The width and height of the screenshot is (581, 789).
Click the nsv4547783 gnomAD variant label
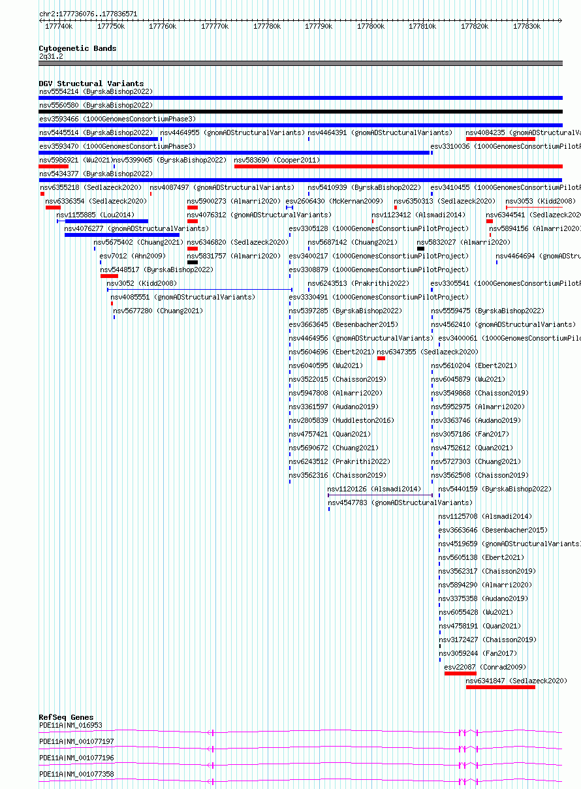coord(400,503)
